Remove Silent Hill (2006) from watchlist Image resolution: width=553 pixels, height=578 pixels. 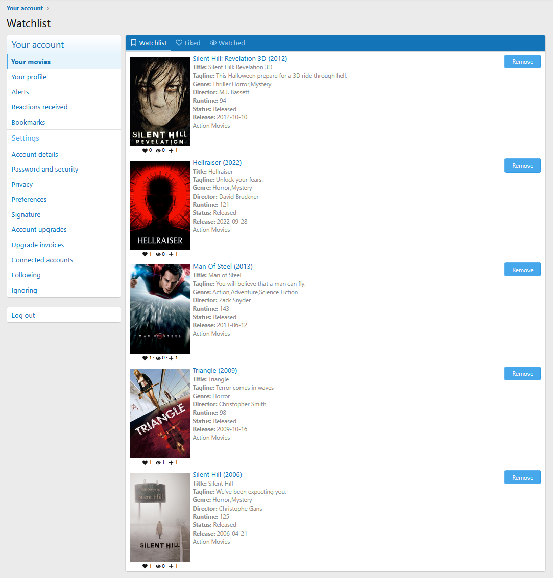(522, 478)
